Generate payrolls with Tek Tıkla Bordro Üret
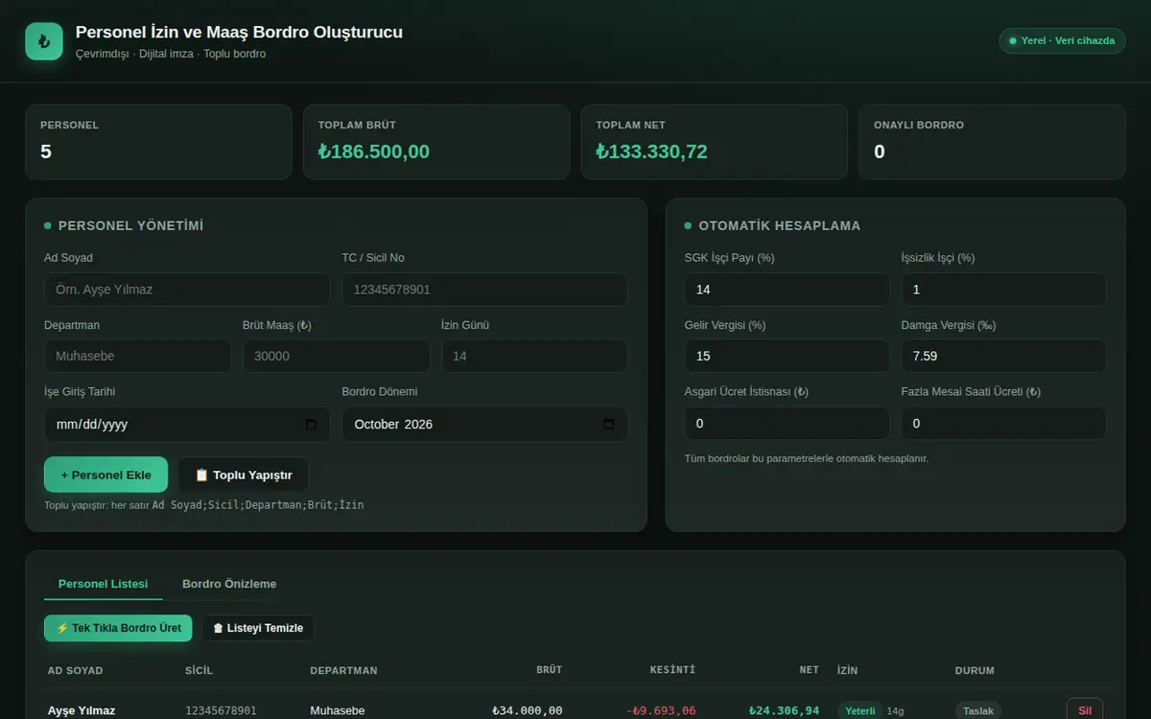This screenshot has height=719, width=1151. 118,628
